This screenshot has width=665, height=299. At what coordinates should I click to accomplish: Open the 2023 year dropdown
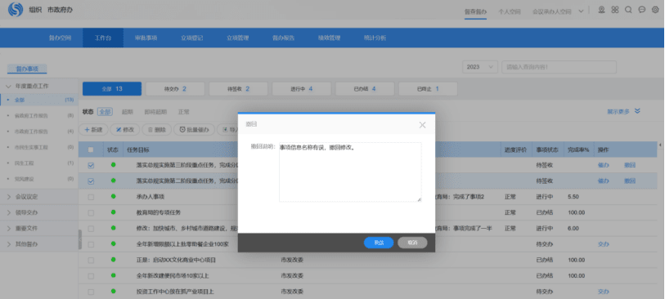[x=480, y=67]
